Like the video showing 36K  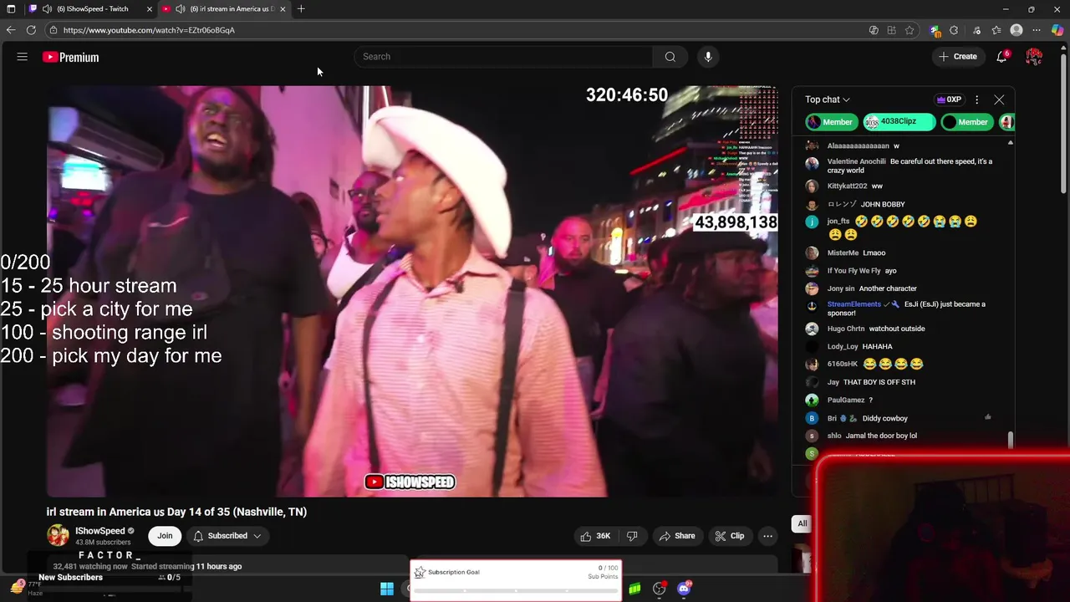pyautogui.click(x=596, y=536)
